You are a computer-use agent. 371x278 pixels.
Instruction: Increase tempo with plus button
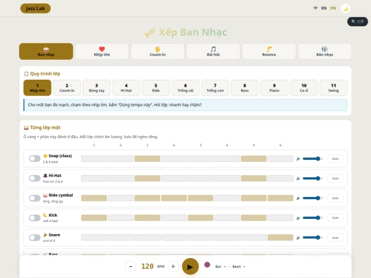point(173,266)
